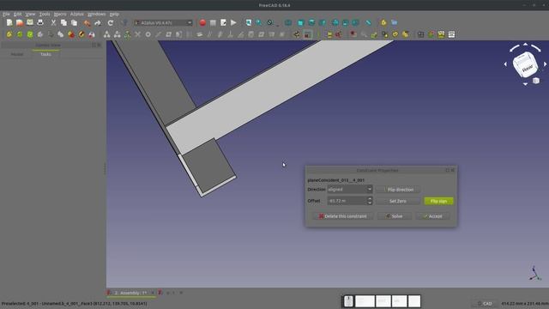
Task: Click the red macro record button
Action: [202, 23]
